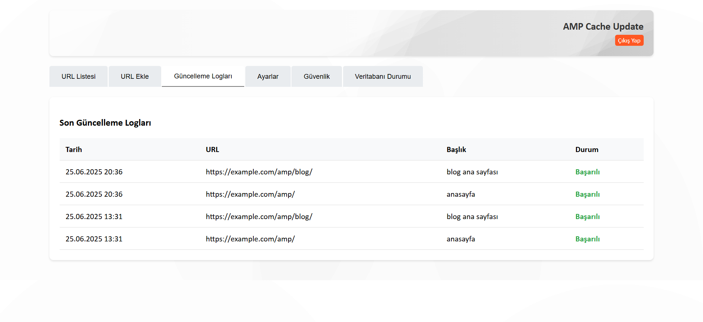
Task: Click the third row's Başarılı status
Action: [x=587, y=216]
